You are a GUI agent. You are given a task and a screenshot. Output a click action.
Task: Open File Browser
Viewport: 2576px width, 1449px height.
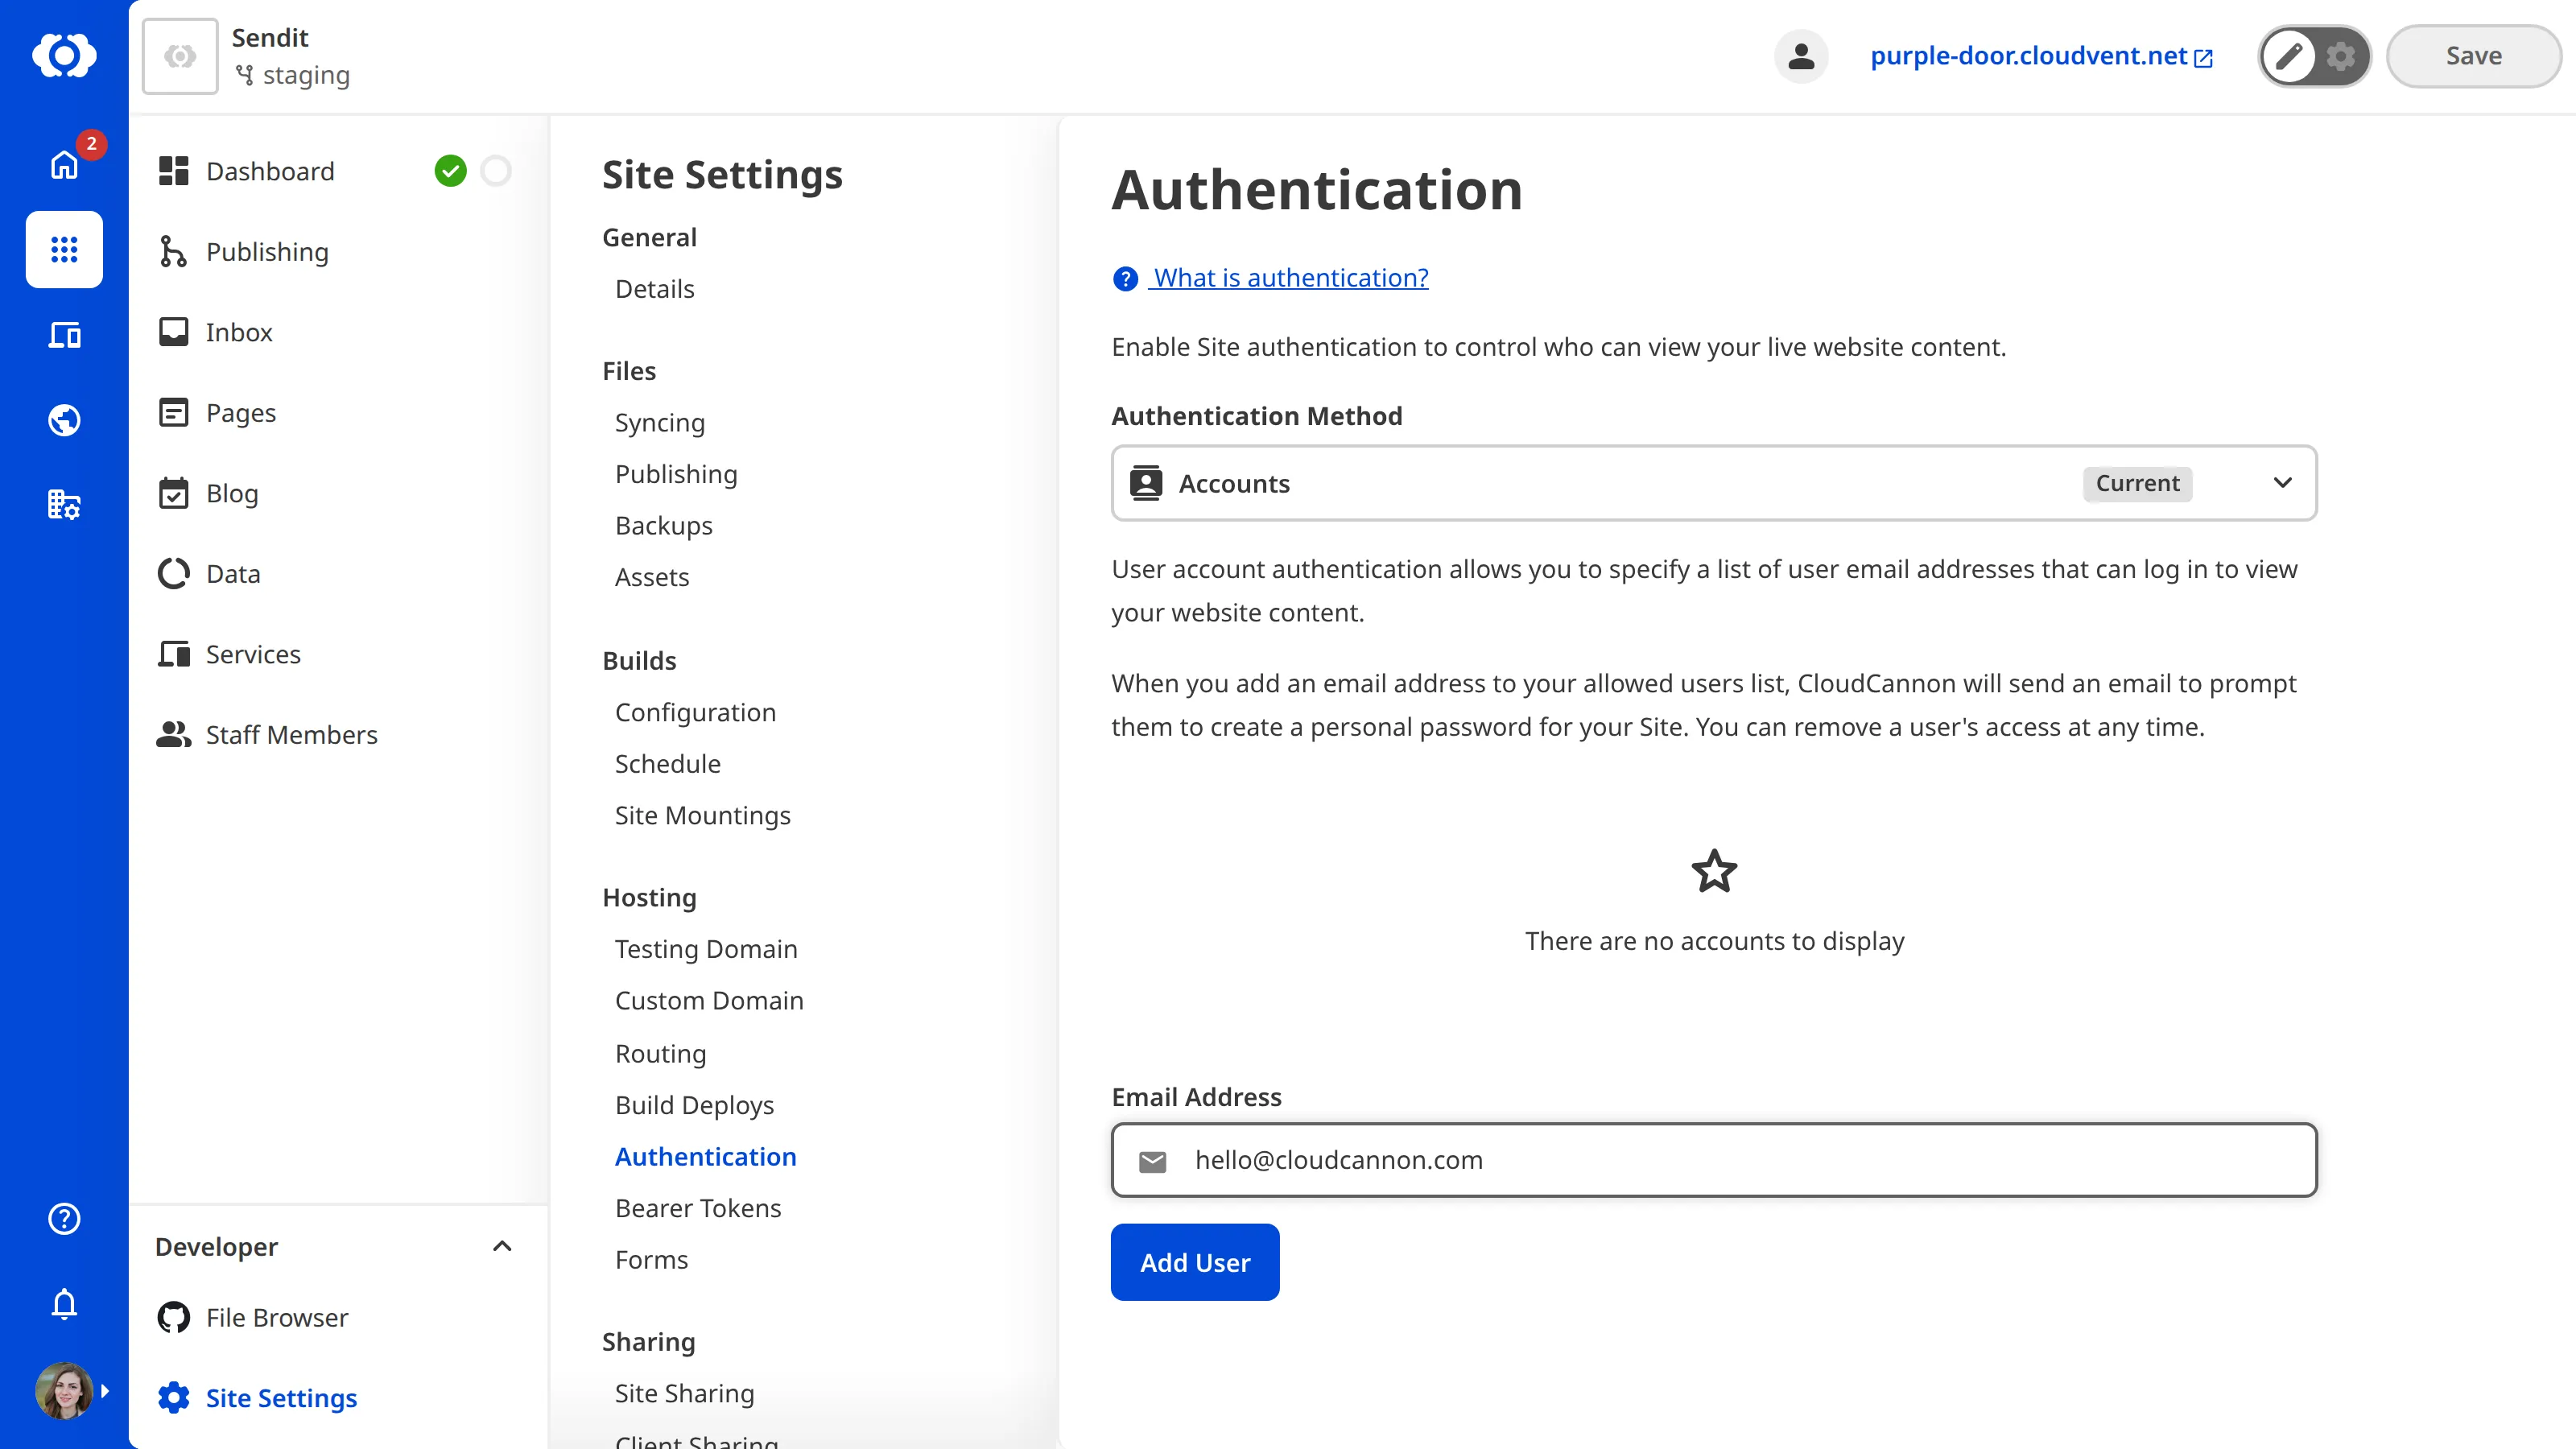(x=277, y=1317)
